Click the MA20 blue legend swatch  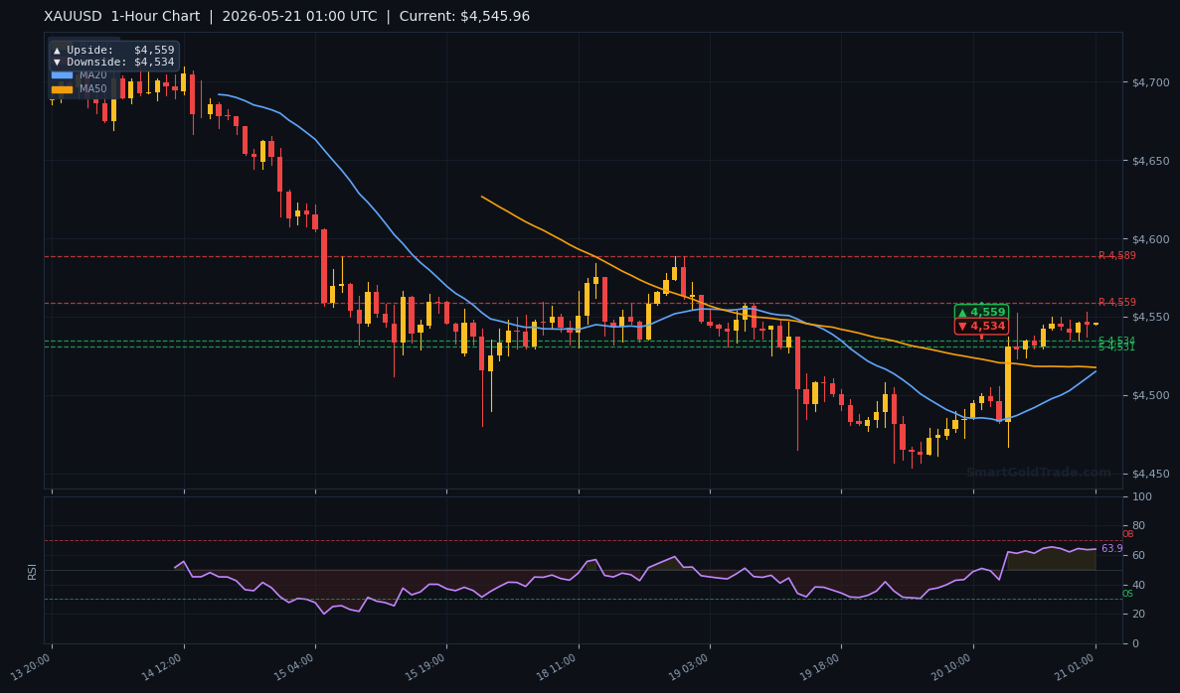click(x=62, y=75)
